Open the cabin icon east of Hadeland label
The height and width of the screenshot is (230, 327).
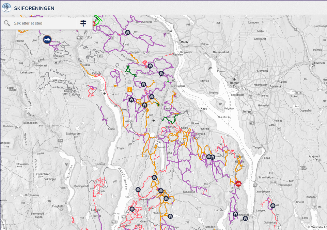[170, 216]
